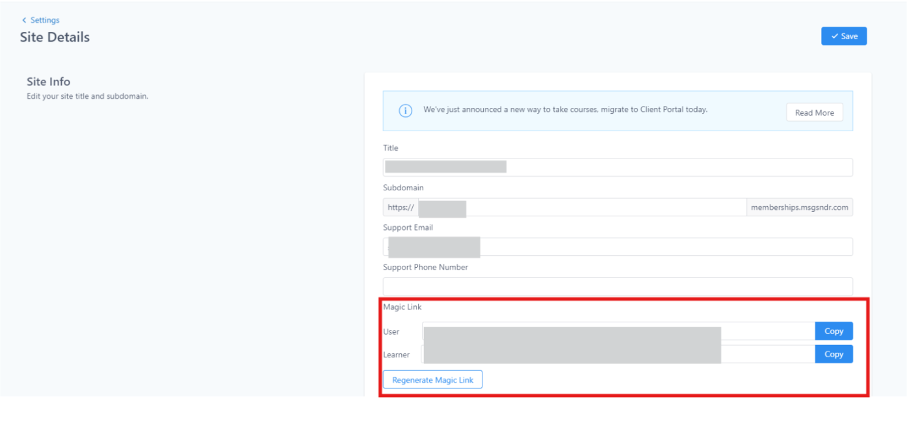Click the info icon in the announcement banner
Image resolution: width=907 pixels, height=421 pixels.
click(x=405, y=111)
